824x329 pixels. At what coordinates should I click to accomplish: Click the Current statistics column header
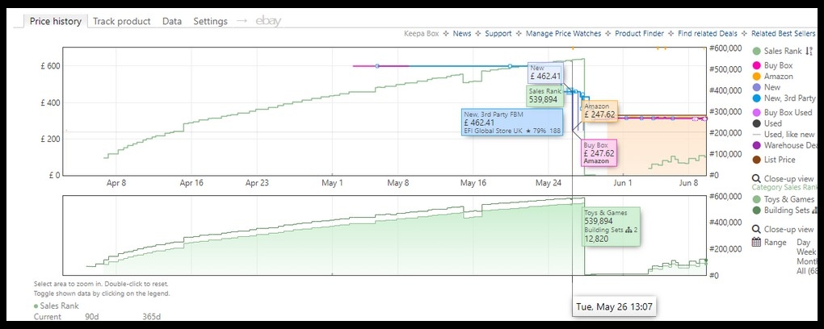pos(48,317)
